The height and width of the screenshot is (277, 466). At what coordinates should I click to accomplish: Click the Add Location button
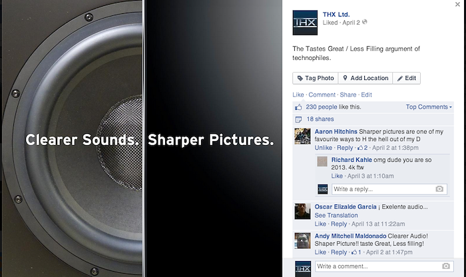365,78
